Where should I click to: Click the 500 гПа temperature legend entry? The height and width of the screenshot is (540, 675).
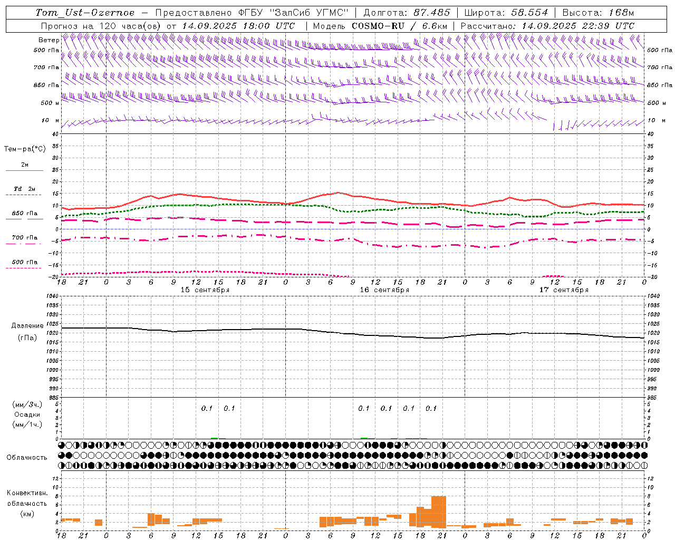[x=24, y=262]
